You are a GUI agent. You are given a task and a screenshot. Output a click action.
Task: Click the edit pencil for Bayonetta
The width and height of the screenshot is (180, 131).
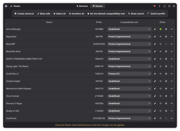(x=155, y=37)
